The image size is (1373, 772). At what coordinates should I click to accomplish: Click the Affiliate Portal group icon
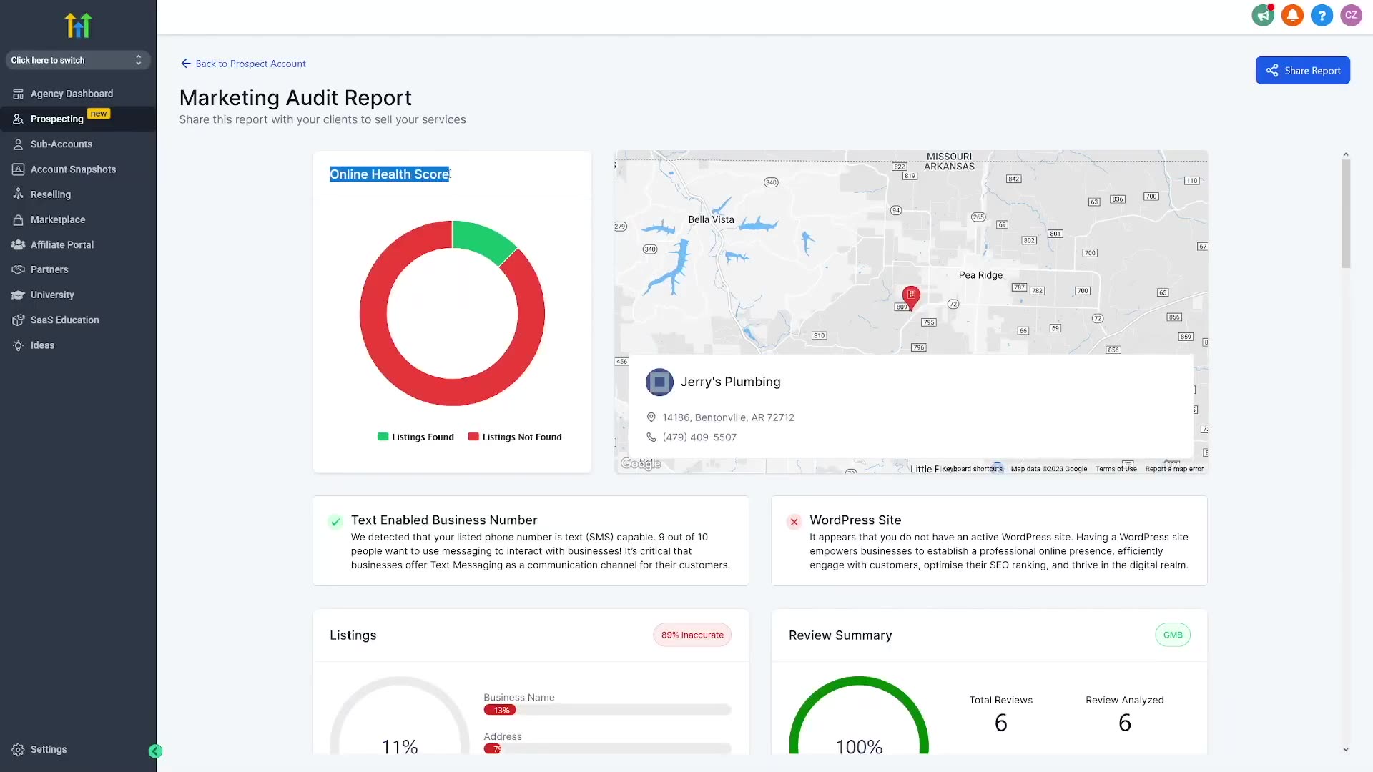pos(19,244)
